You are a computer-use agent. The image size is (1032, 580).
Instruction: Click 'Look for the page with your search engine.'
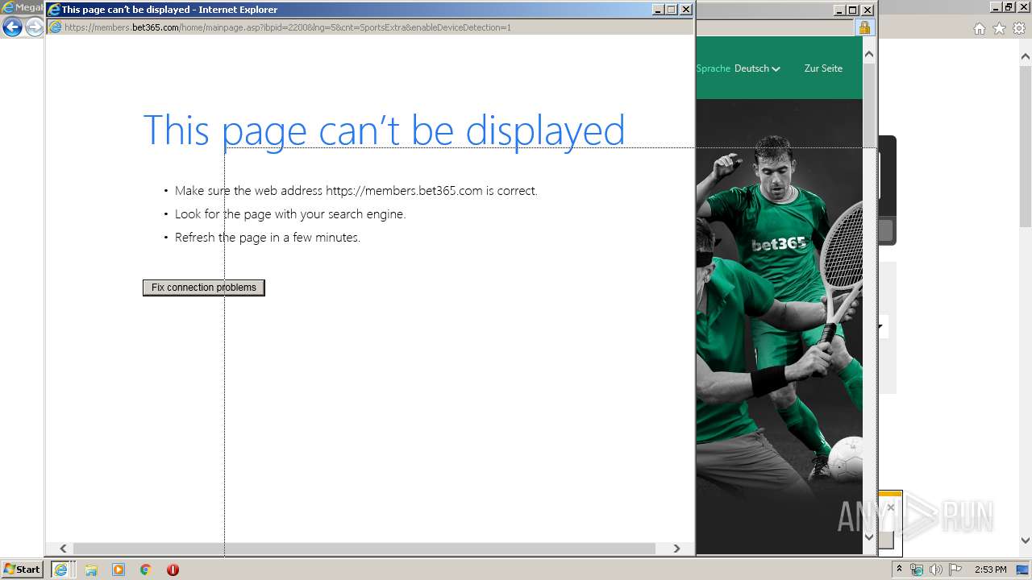click(290, 214)
